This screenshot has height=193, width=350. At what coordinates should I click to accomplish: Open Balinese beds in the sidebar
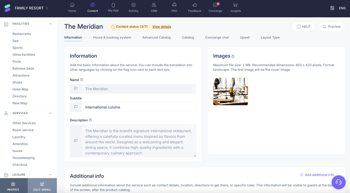pyautogui.click(x=23, y=69)
